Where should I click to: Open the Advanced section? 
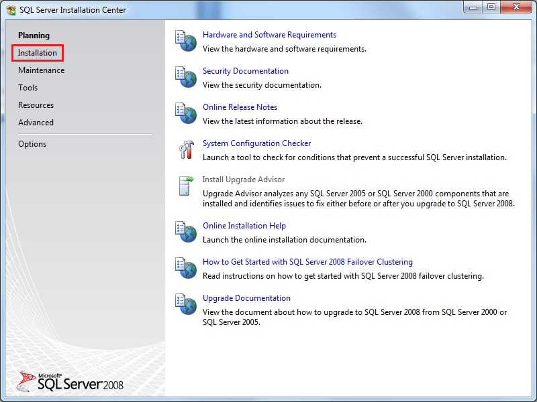pos(36,123)
